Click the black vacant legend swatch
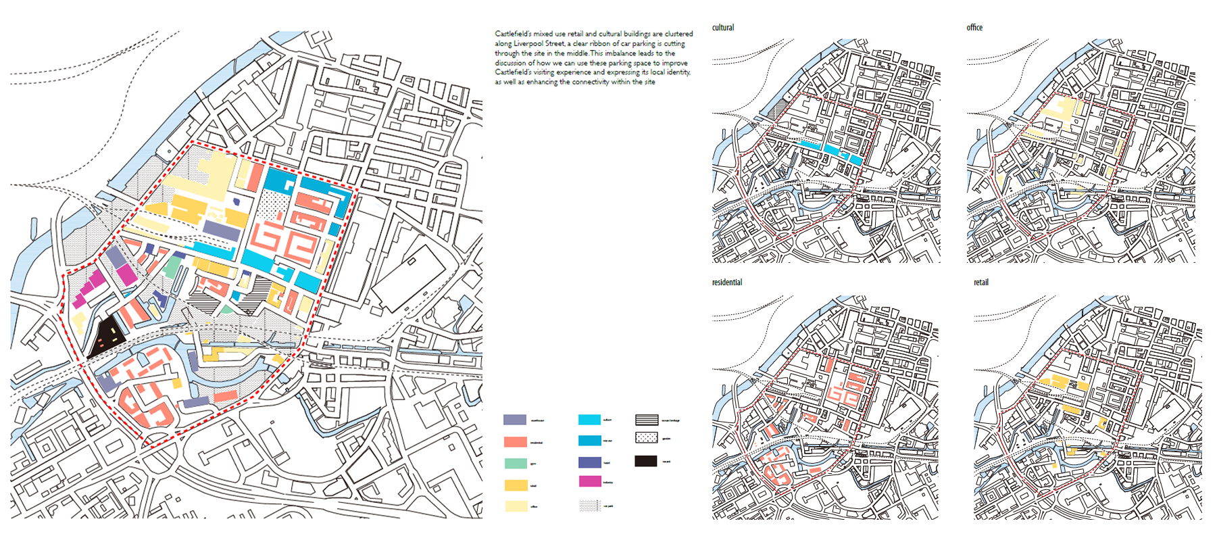 645,461
